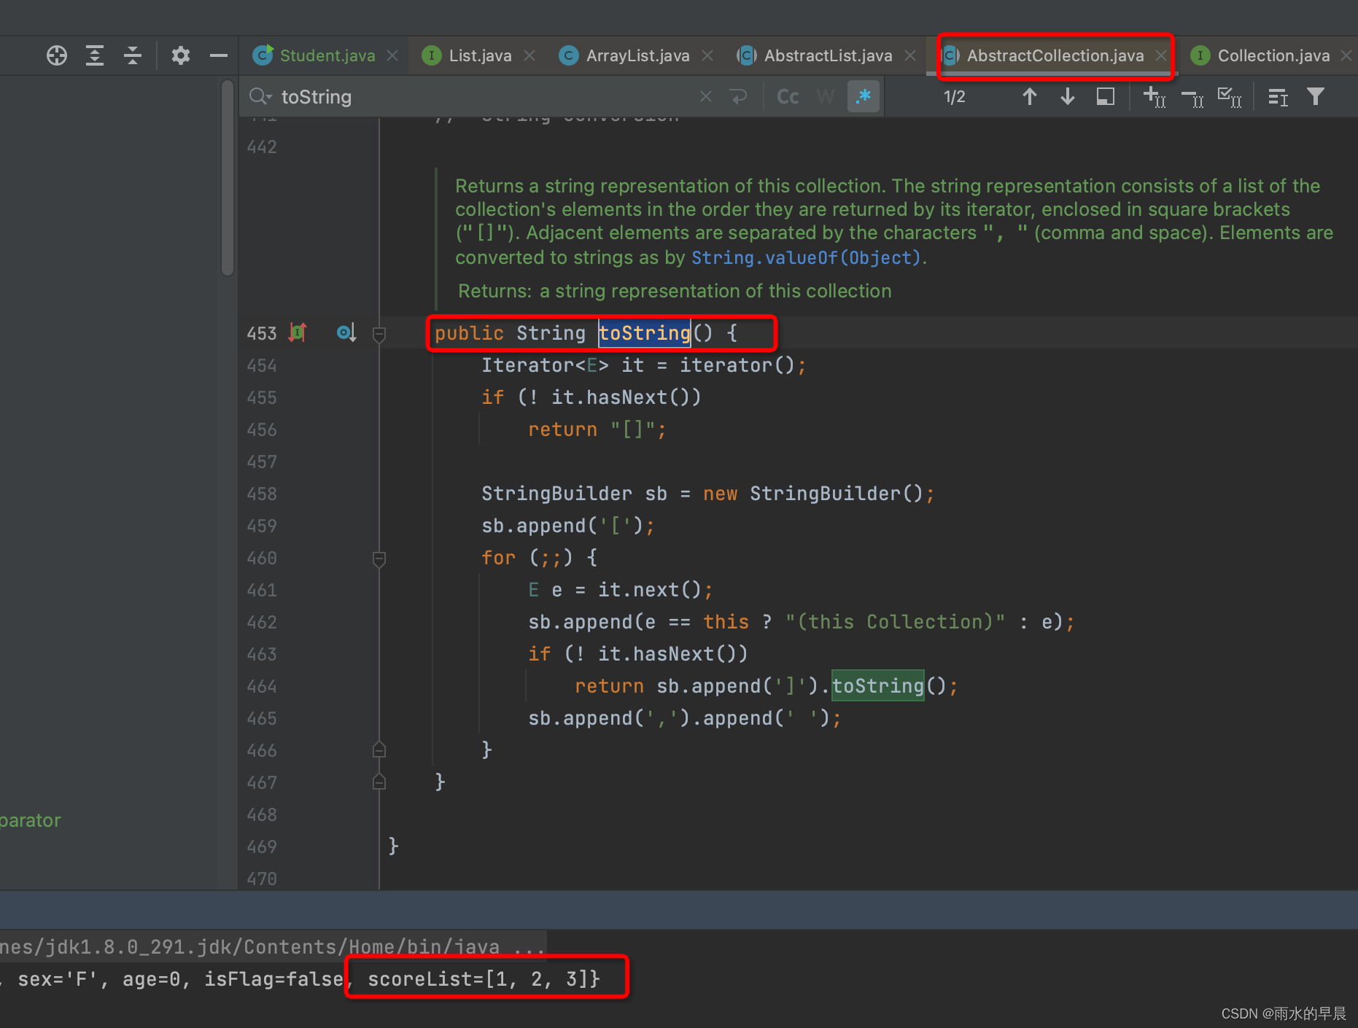Open the project panel settings gear
This screenshot has width=1358, height=1028.
click(x=181, y=55)
